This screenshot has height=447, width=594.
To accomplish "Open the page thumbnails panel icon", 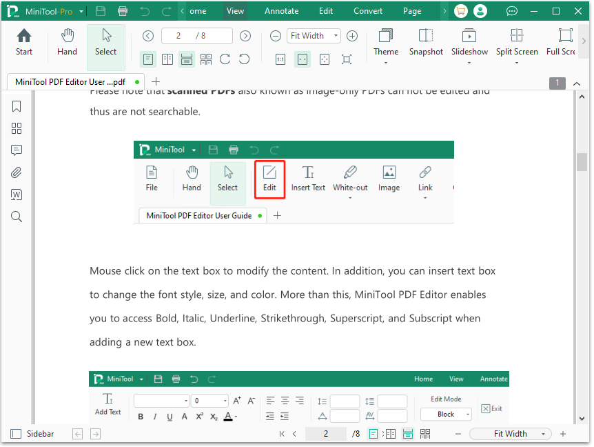I will [17, 128].
